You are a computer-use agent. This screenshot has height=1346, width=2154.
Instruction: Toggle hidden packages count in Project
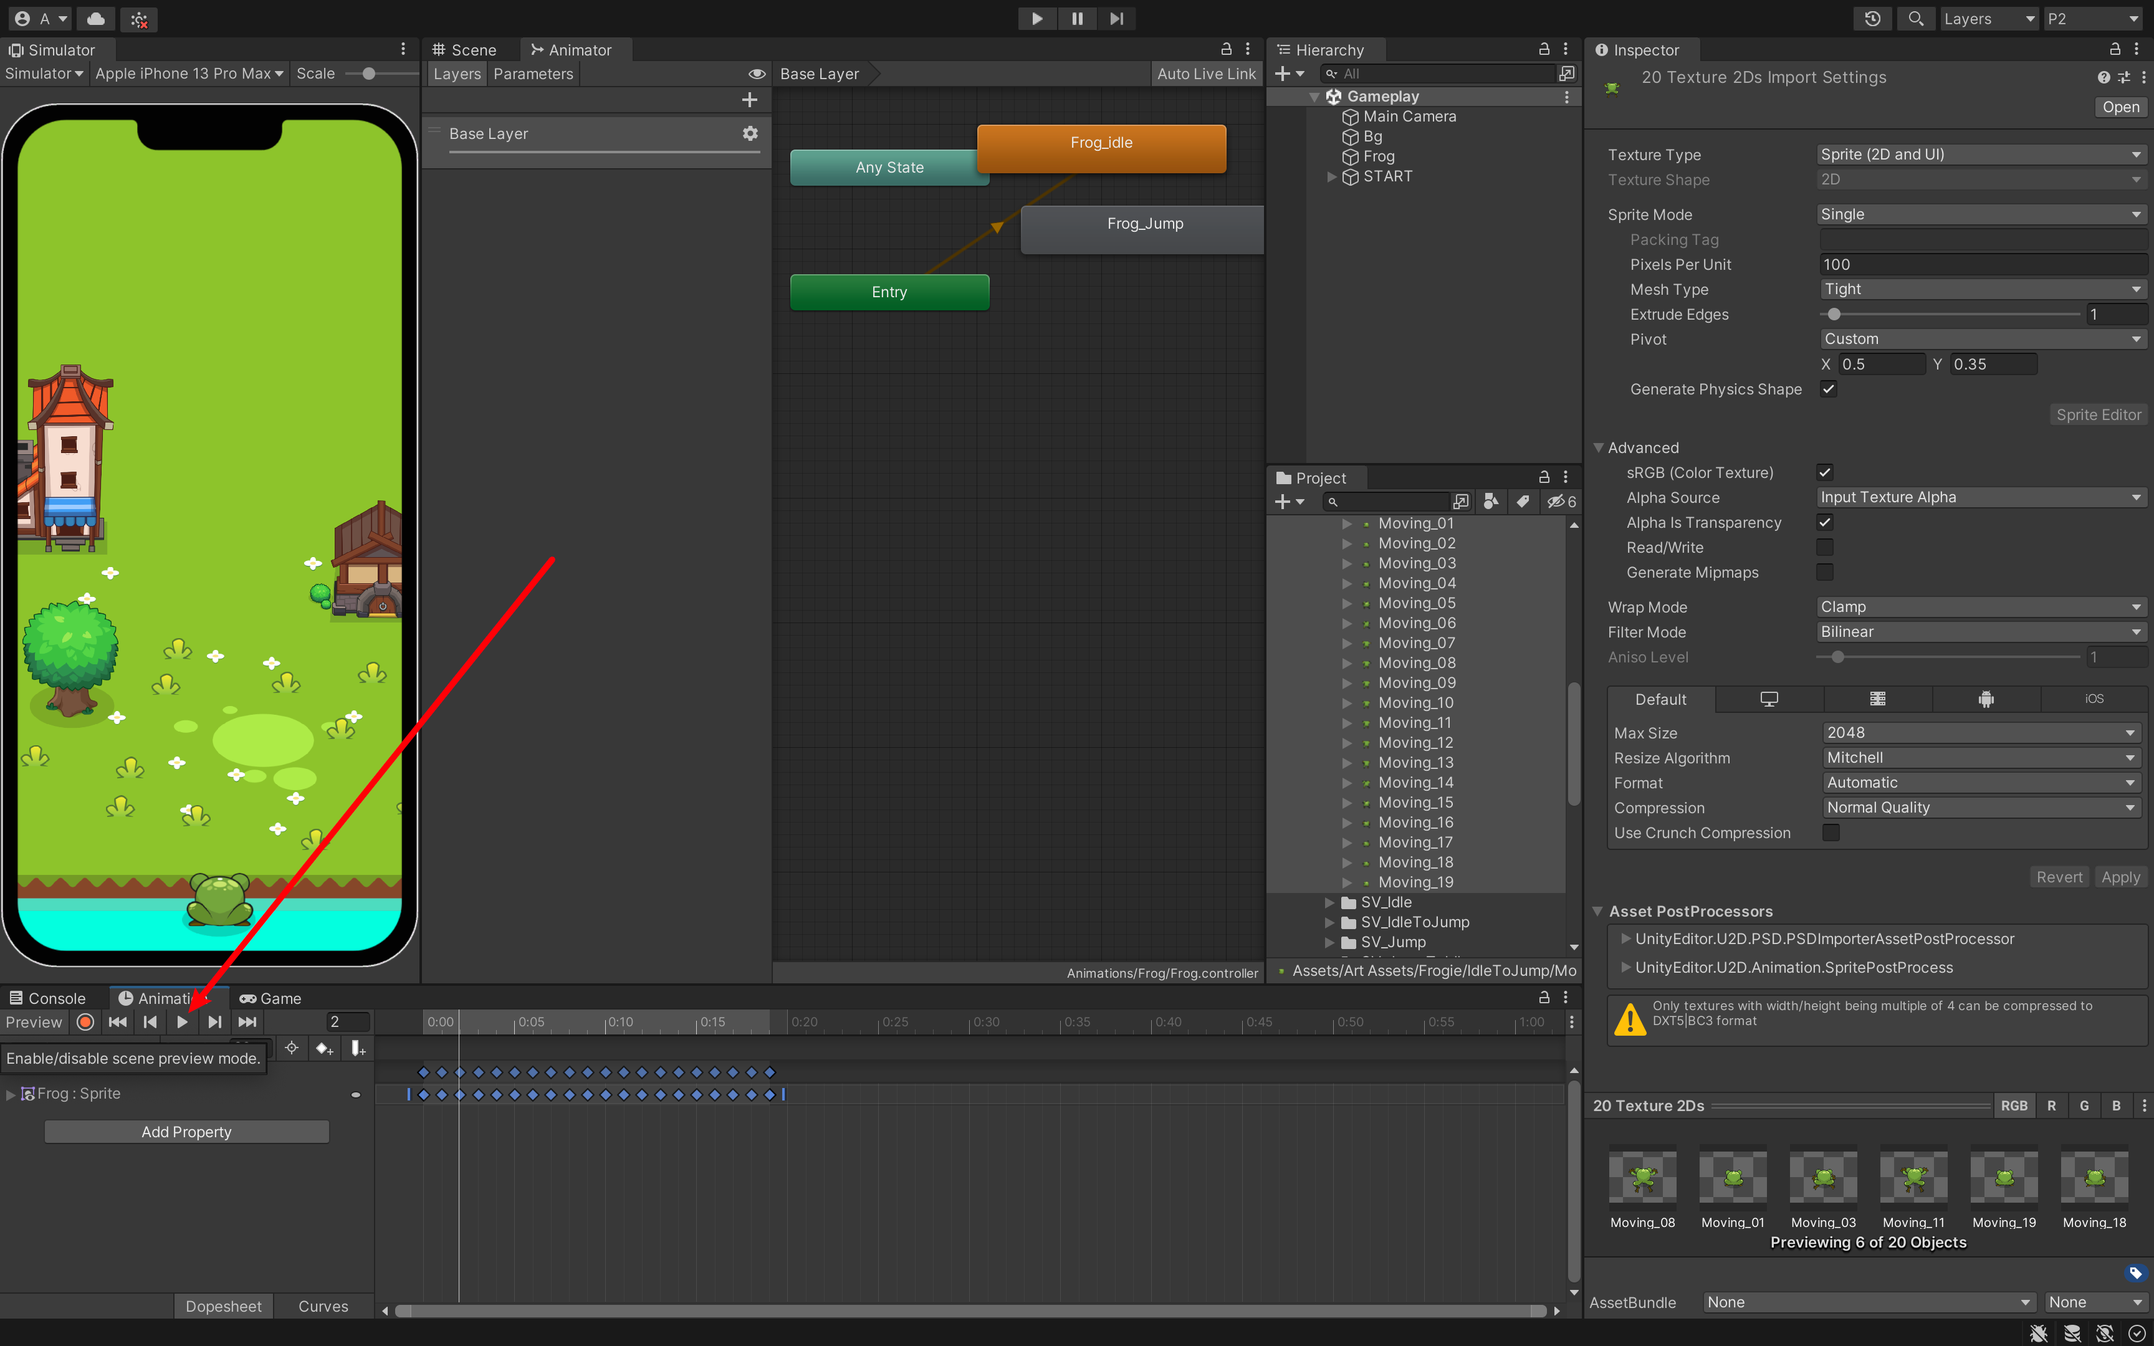pyautogui.click(x=1562, y=502)
